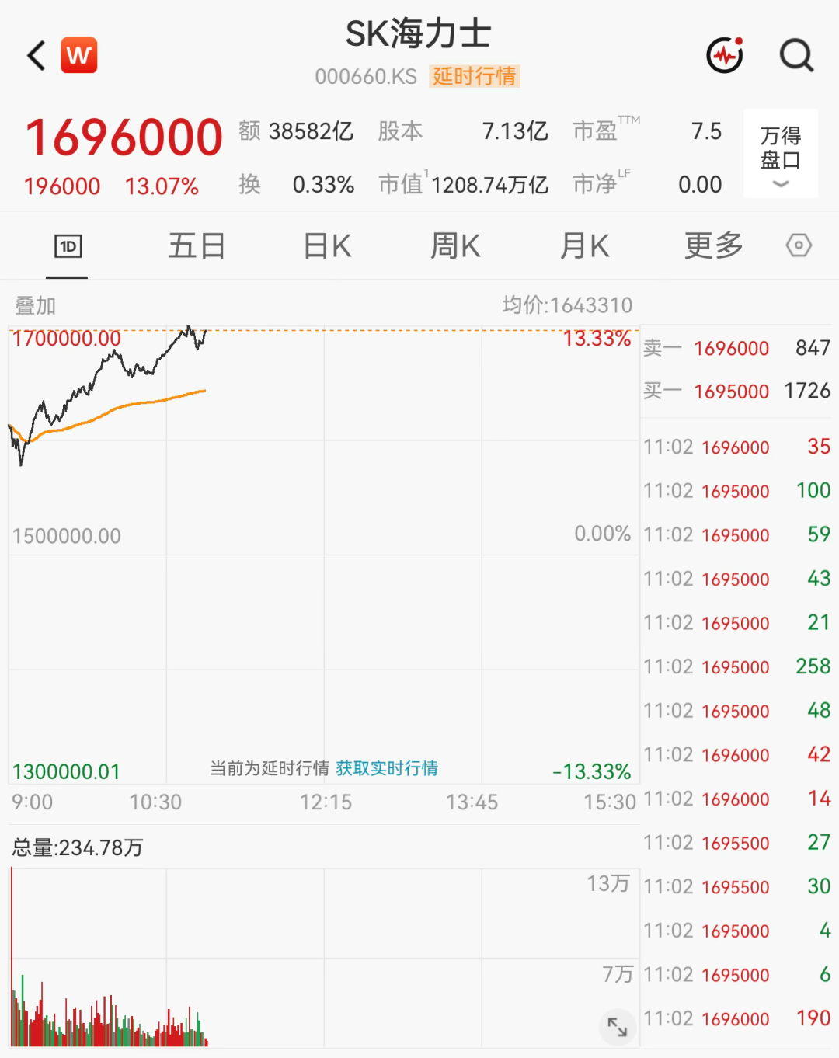Select the 1D intraday tab
The image size is (839, 1058).
tap(68, 247)
